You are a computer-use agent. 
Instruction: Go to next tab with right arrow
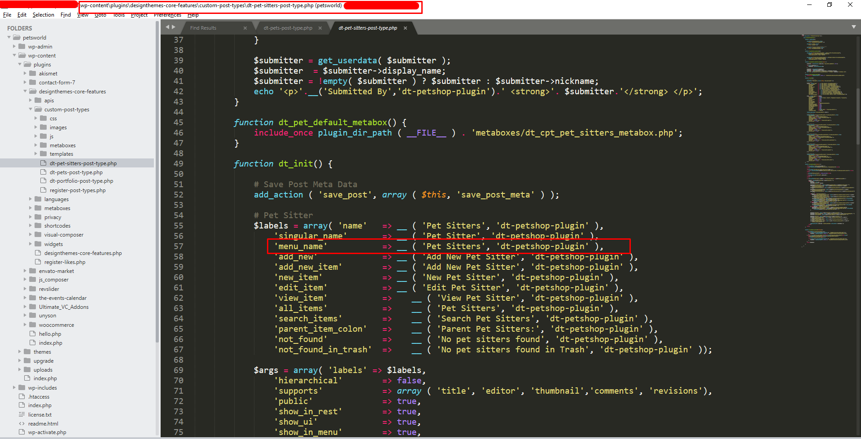pyautogui.click(x=174, y=27)
